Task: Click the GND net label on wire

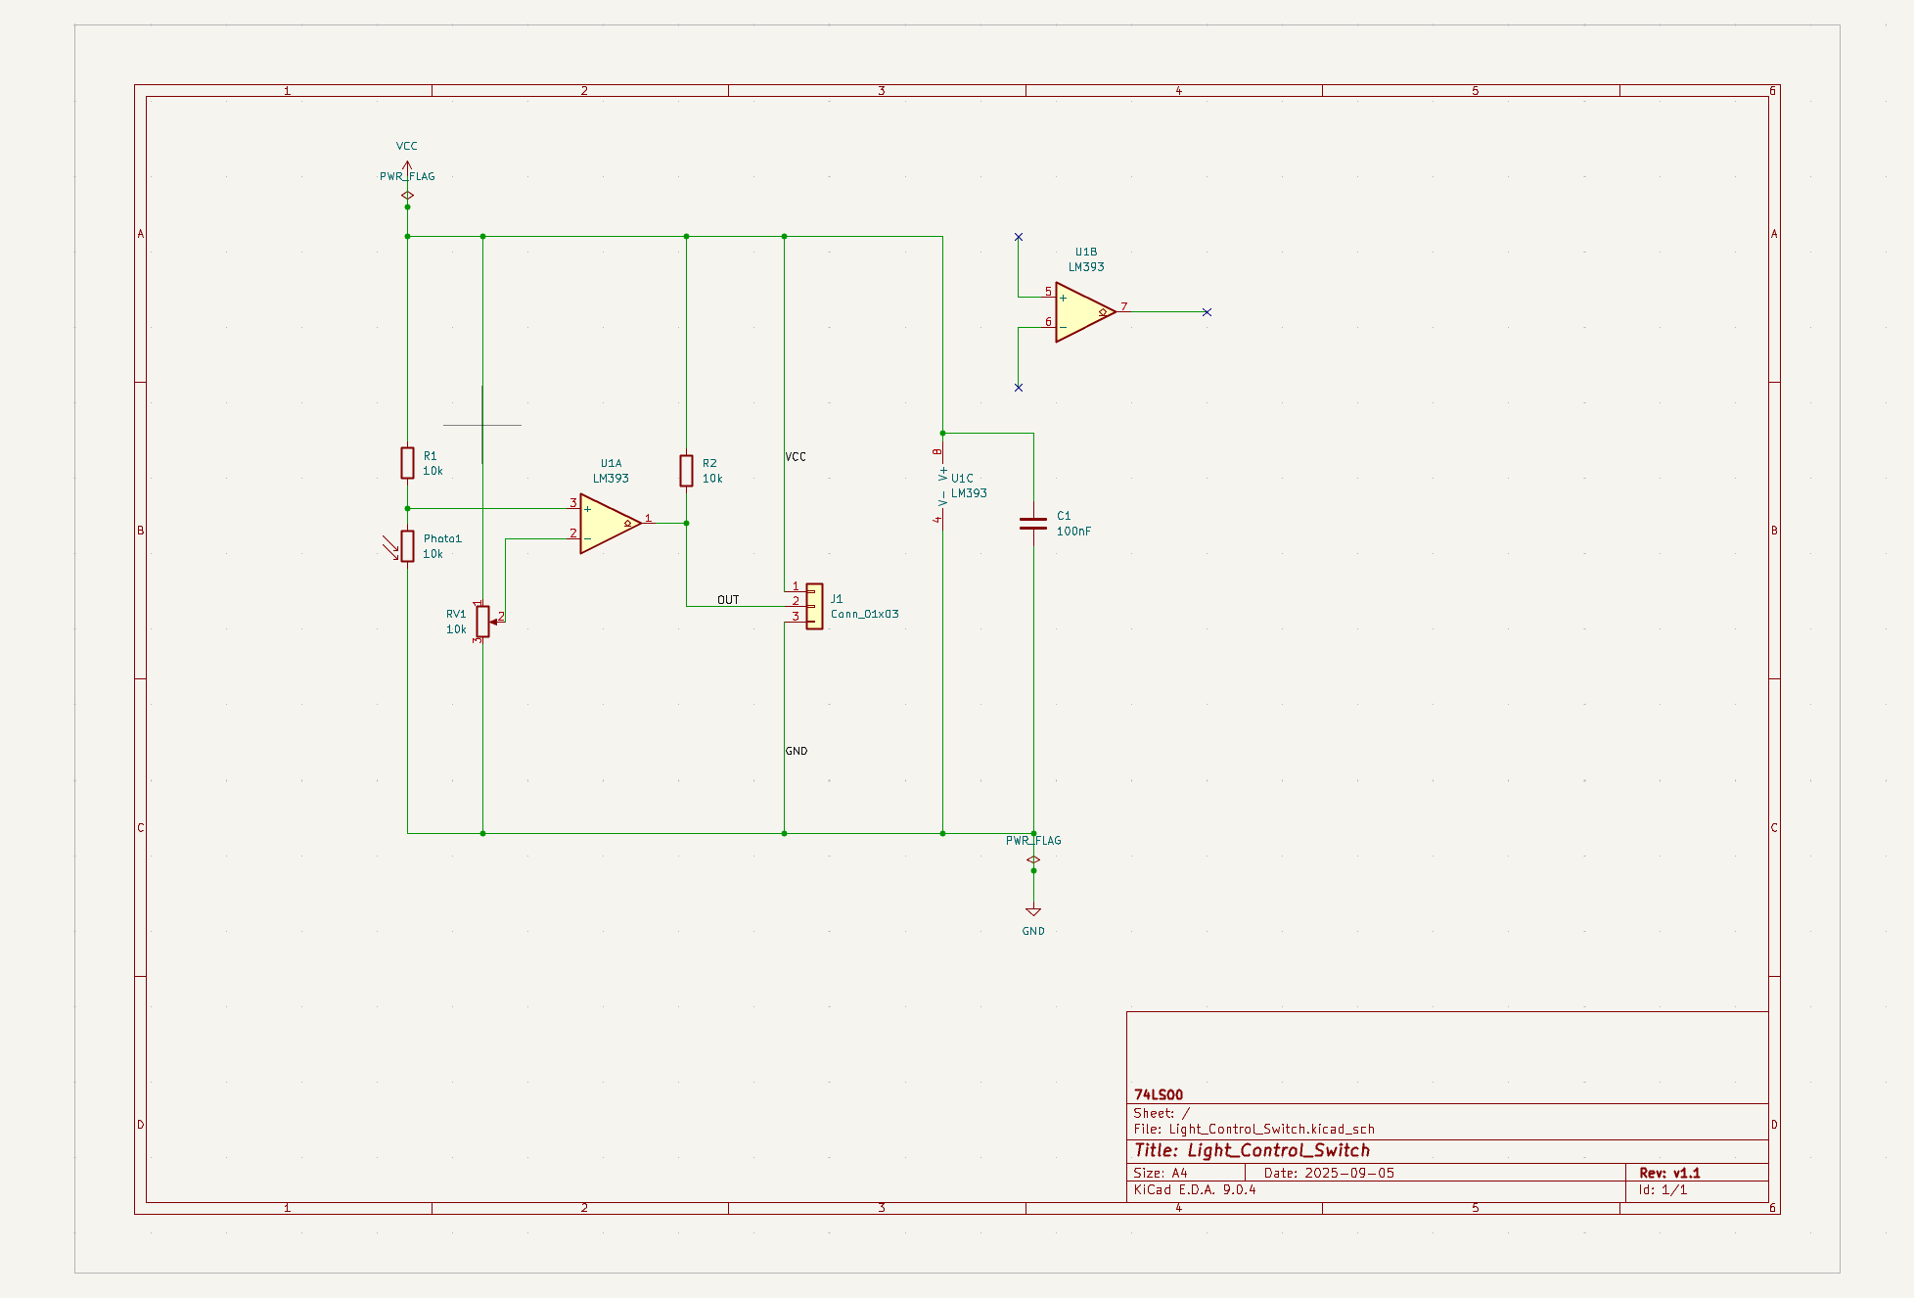Action: click(x=796, y=751)
